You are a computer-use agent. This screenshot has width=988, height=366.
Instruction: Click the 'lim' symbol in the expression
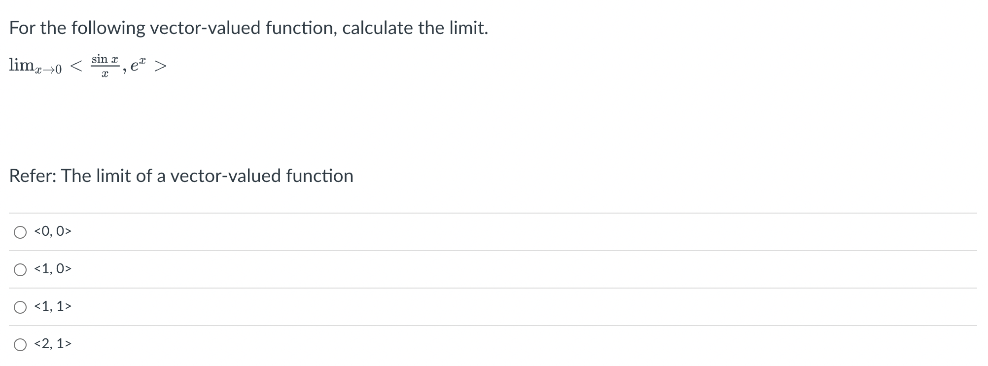coord(21,64)
